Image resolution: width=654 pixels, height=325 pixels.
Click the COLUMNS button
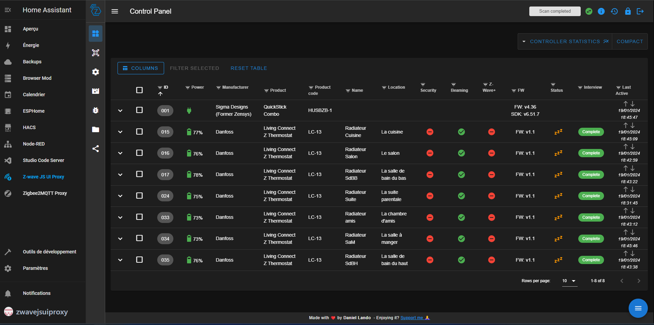tap(141, 68)
